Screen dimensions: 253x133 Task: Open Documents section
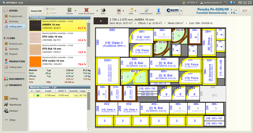point(14,79)
